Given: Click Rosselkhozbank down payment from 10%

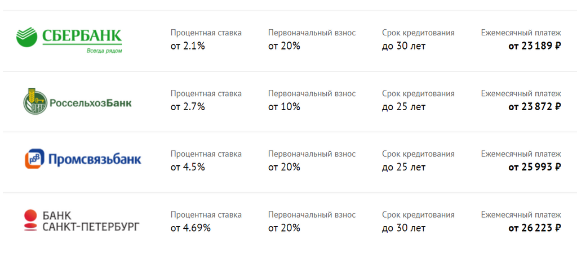Looking at the screenshot, I should (x=284, y=107).
